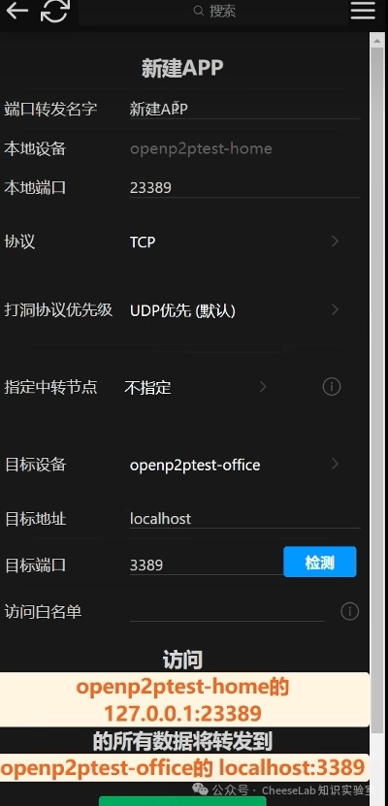Click the back arrow icon
Image resolution: width=388 pixels, height=806 pixels.
click(16, 11)
